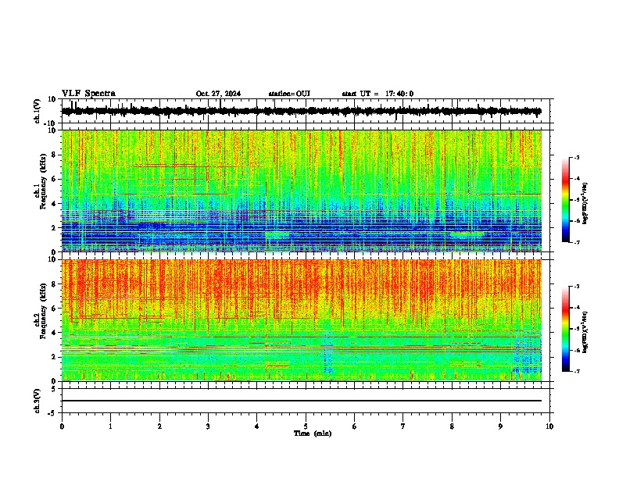The height and width of the screenshot is (478, 619).
Task: Click the "6" kHz tick on ch.1 spectrogram
Action: click(54, 180)
